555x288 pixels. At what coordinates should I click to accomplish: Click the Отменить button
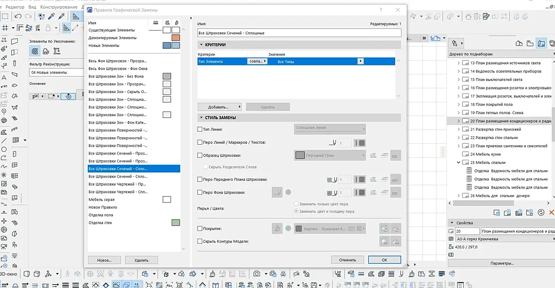(x=347, y=260)
